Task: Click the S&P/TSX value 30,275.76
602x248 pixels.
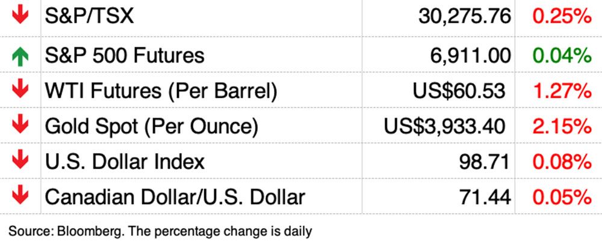Action: point(464,16)
